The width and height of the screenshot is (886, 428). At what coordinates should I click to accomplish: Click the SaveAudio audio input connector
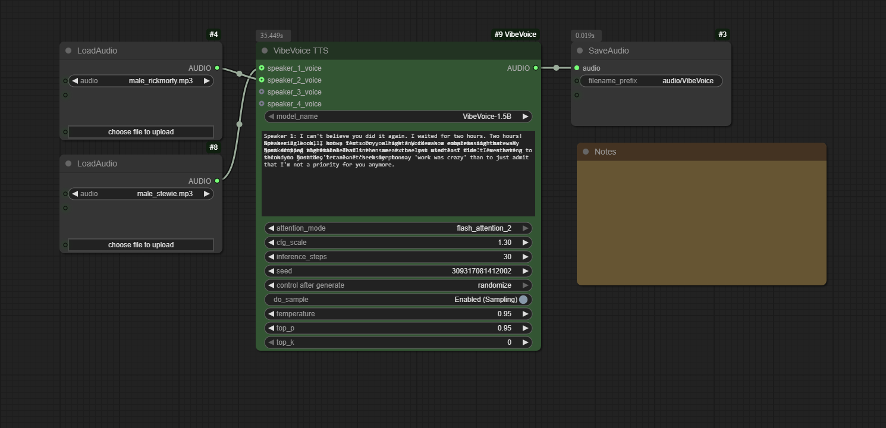click(x=577, y=68)
